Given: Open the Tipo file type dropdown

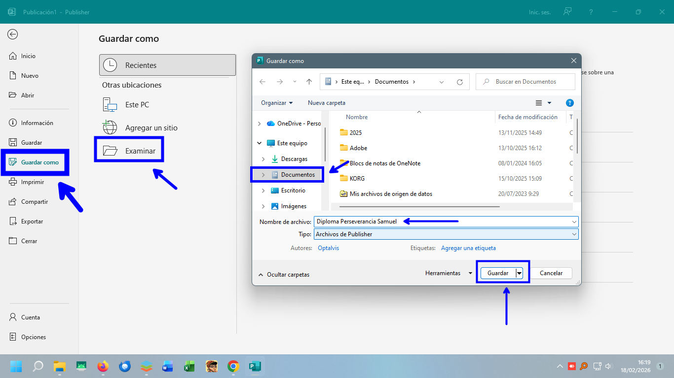Looking at the screenshot, I should point(446,234).
